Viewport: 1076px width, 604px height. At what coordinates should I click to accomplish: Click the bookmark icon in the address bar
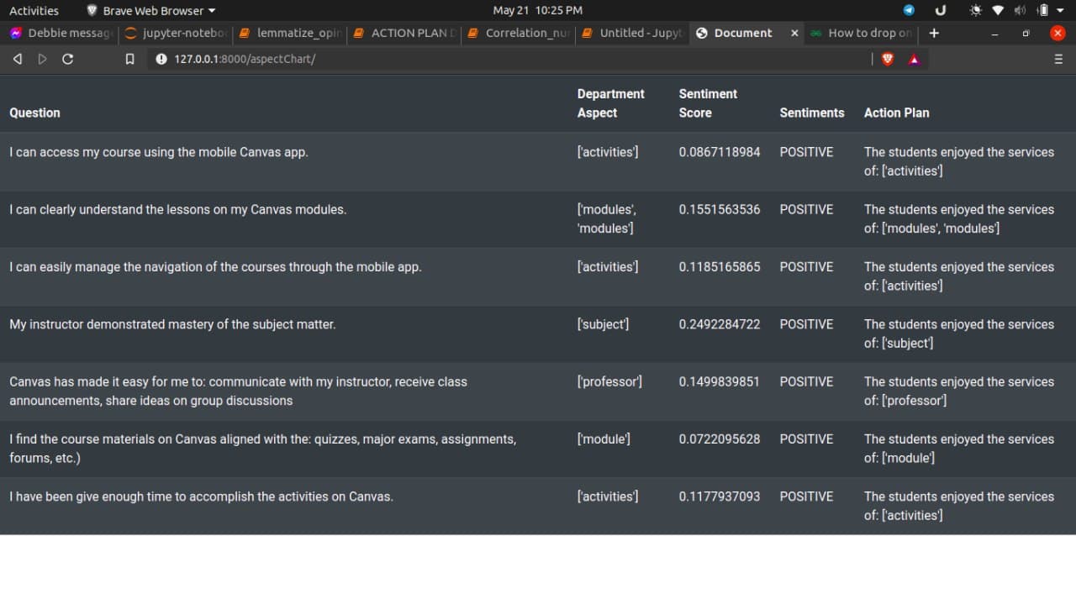point(130,59)
